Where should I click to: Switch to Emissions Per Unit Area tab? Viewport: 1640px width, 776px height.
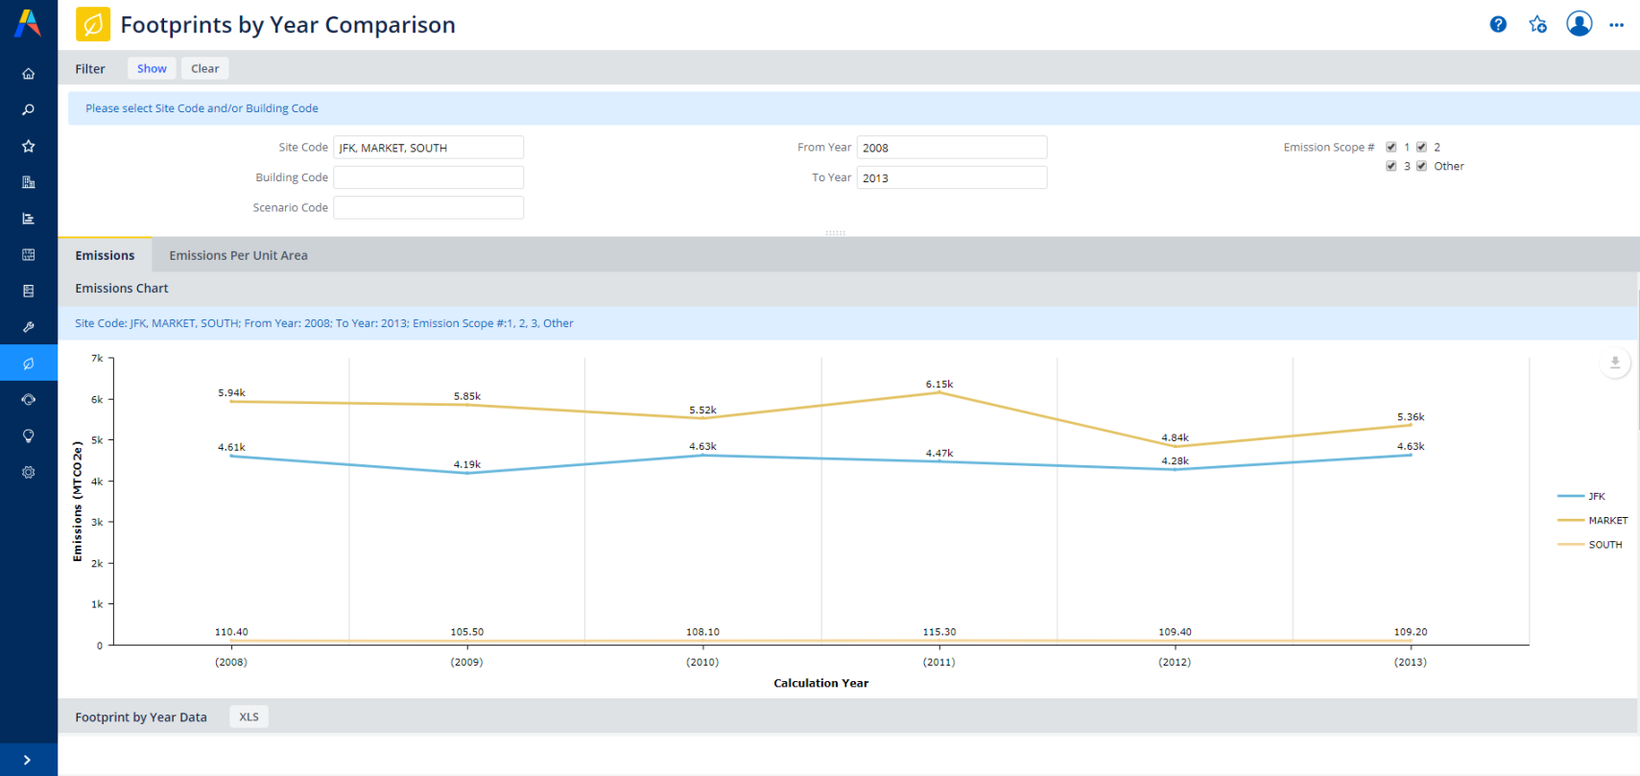238,255
